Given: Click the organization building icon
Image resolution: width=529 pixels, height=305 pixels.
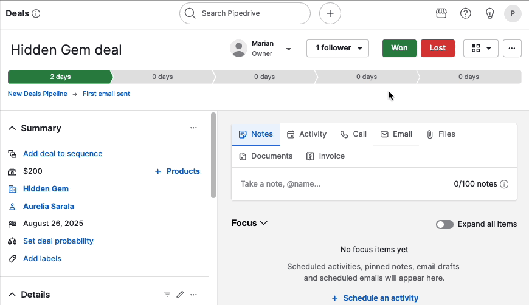Looking at the screenshot, I should click(x=12, y=189).
